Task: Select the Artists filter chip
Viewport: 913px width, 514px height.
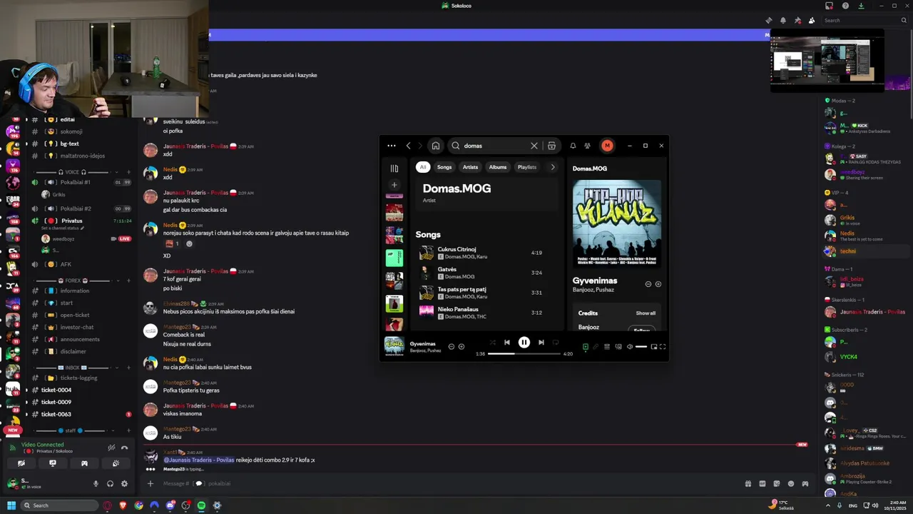Action: point(470,167)
